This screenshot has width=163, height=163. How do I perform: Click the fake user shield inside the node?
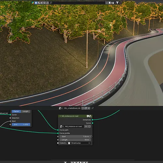coord(89,126)
